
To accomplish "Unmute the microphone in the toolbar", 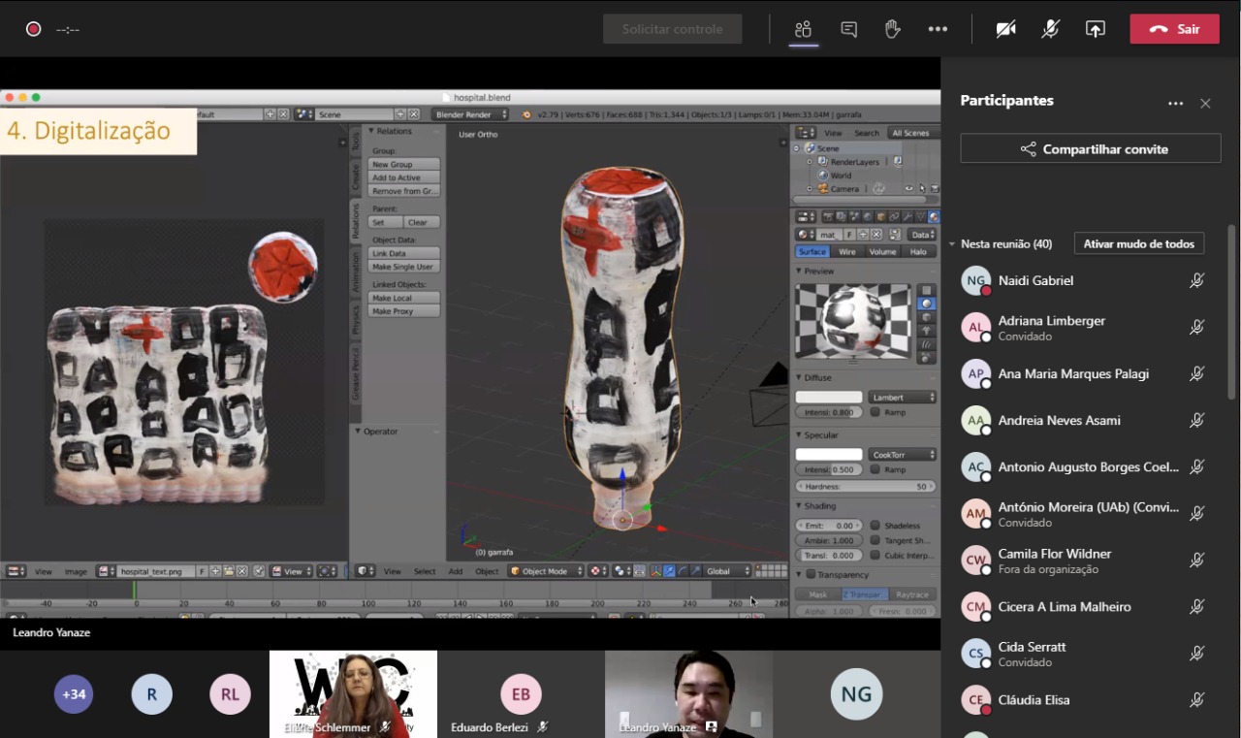I will (x=1051, y=29).
